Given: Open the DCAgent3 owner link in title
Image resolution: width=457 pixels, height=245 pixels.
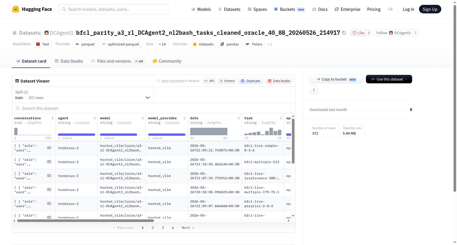Looking at the screenshot, I should pyautogui.click(x=61, y=33).
